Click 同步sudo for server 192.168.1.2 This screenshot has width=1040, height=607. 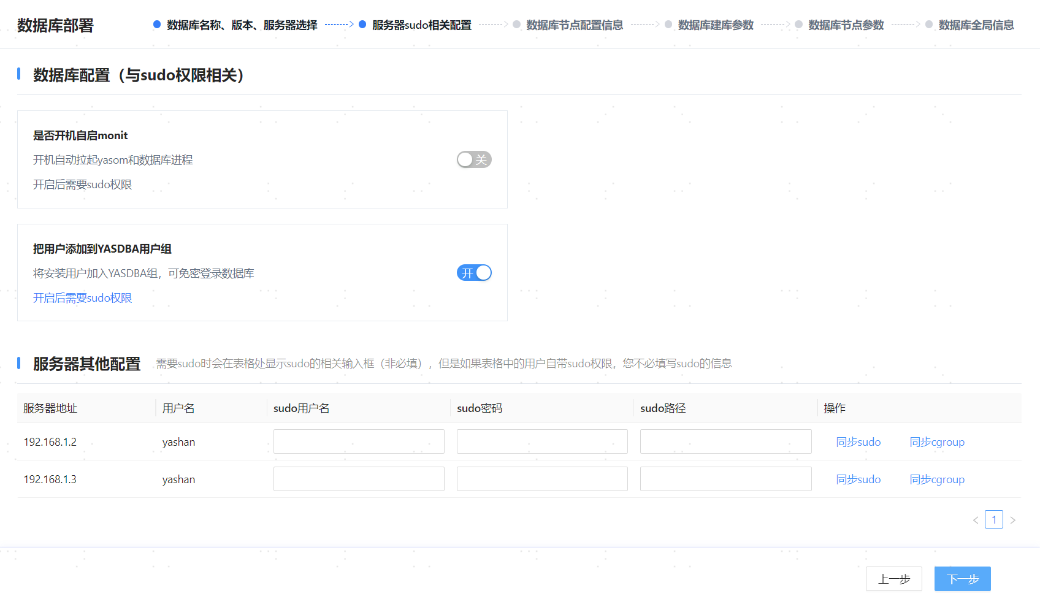coord(858,441)
